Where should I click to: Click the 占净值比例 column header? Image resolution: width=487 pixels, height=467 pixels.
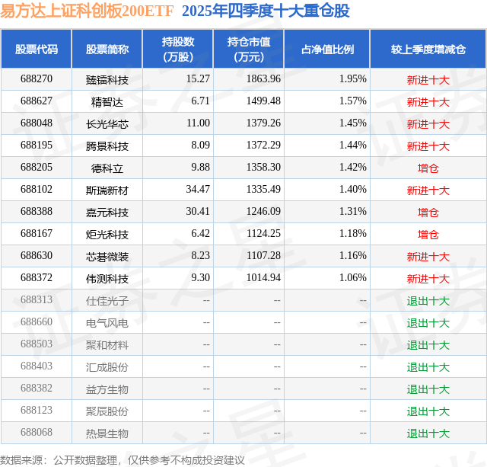click(327, 49)
